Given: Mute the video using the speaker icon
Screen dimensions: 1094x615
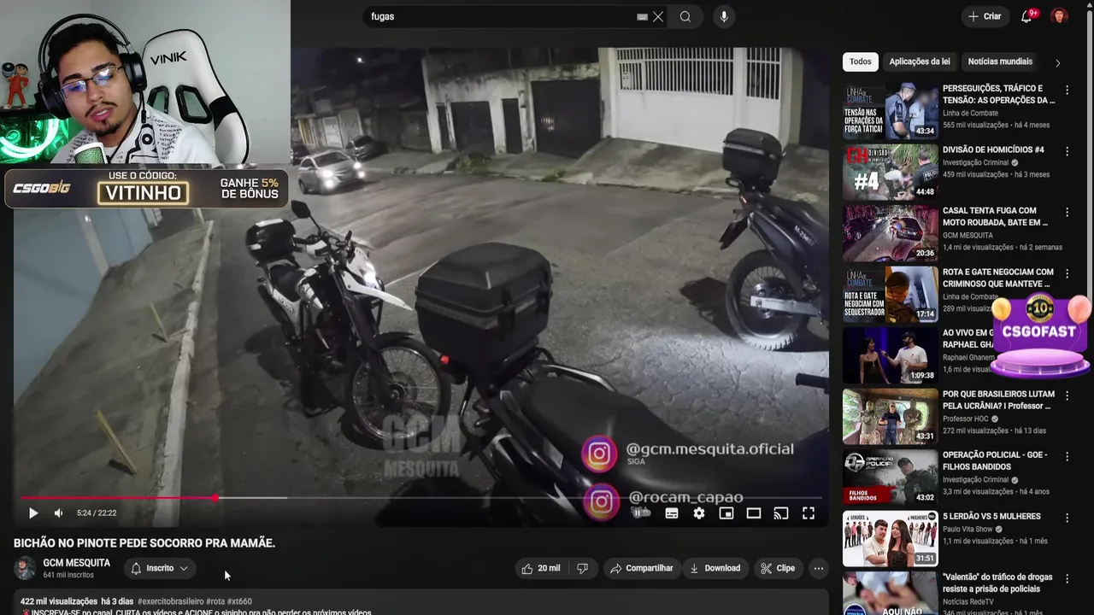Looking at the screenshot, I should 58,513.
